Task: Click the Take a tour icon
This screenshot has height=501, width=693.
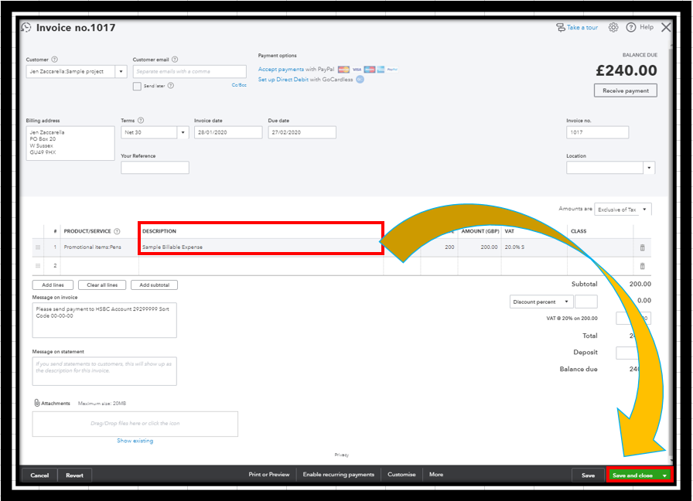Action: click(x=561, y=27)
